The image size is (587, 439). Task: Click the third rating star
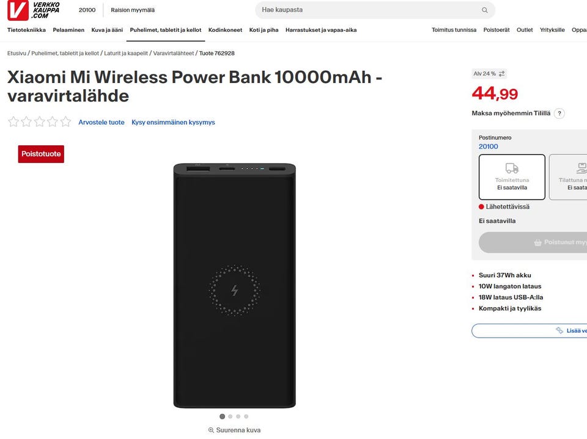pos(40,122)
